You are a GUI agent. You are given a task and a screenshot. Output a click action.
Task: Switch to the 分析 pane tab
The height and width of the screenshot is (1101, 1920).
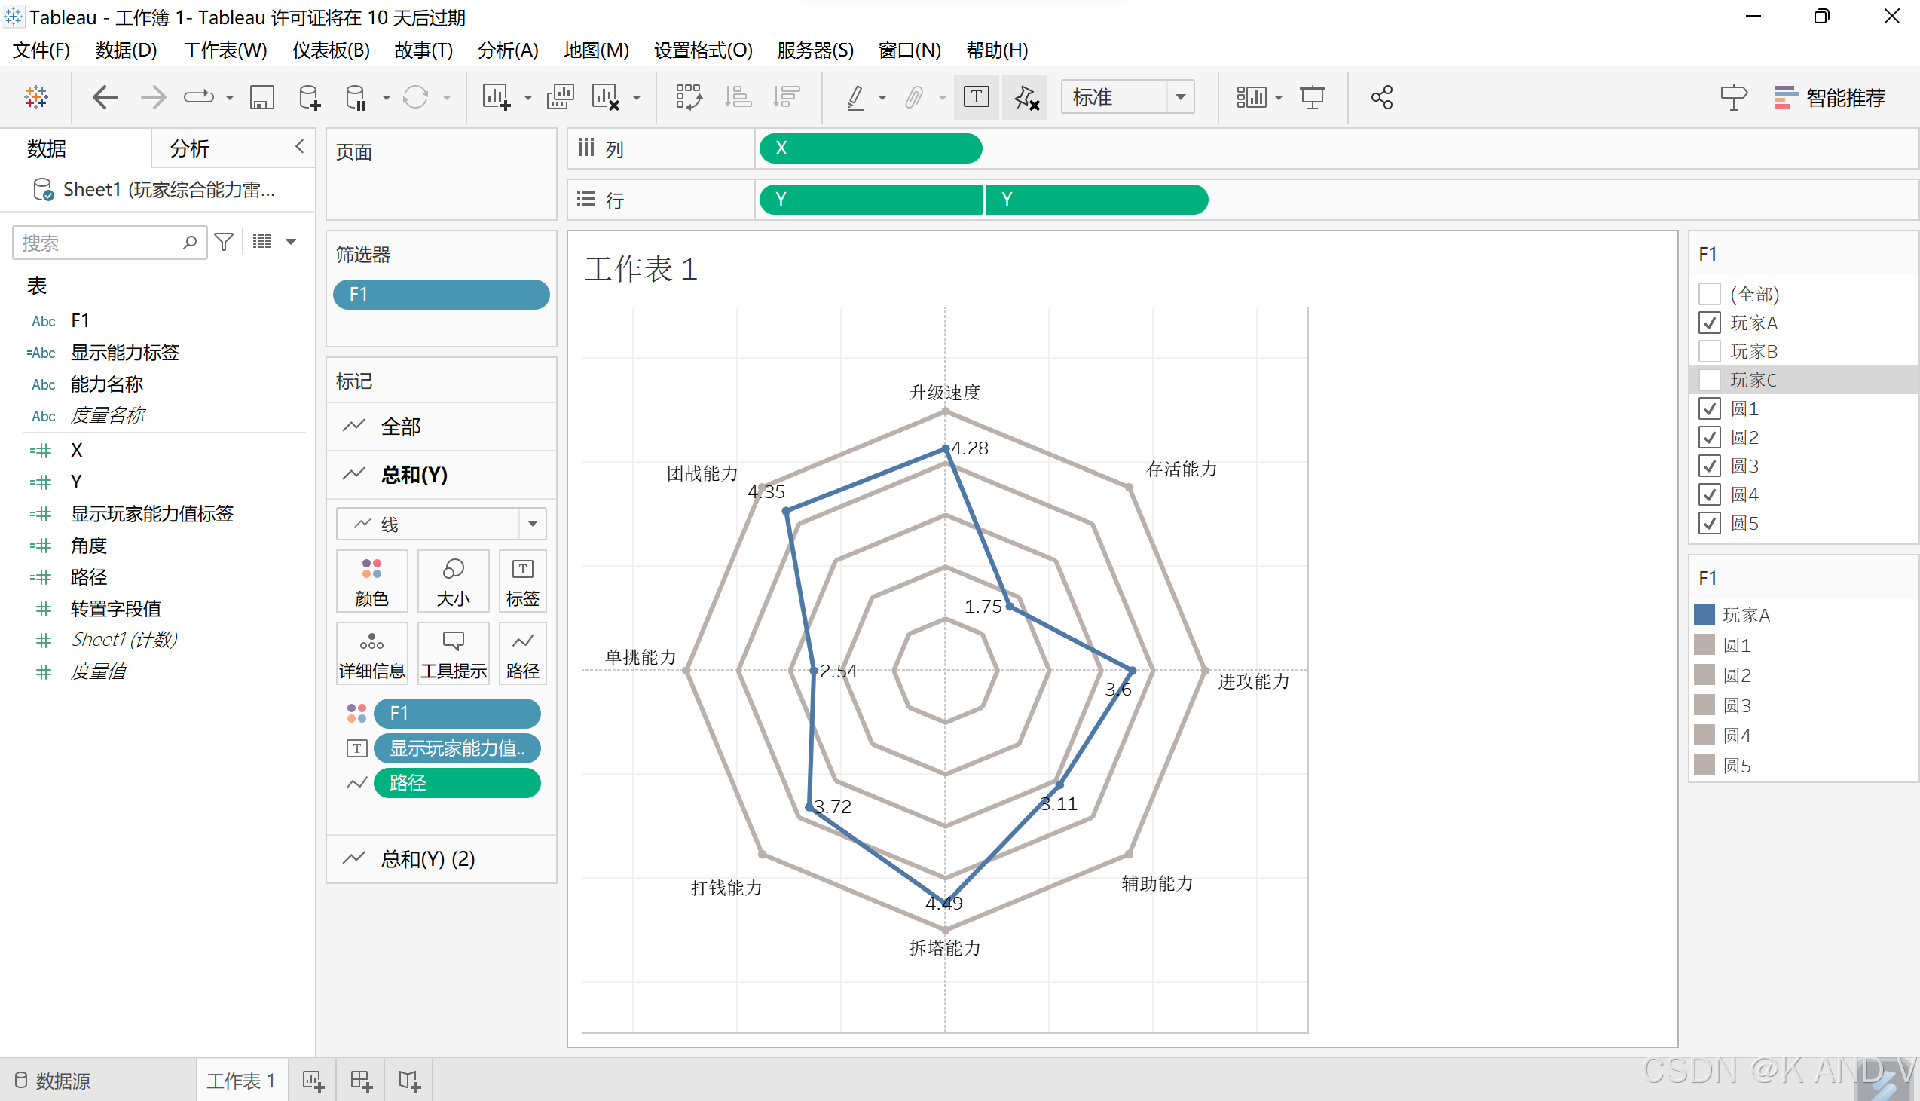189,149
